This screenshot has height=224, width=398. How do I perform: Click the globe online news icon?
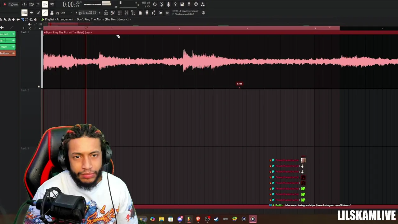point(203,13)
